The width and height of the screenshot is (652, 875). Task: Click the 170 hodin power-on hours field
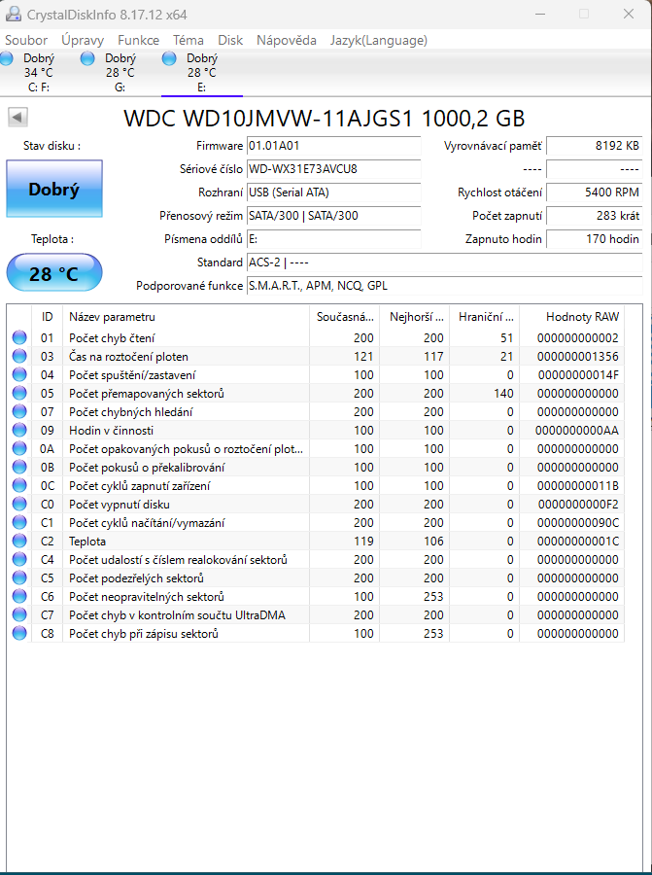click(x=595, y=239)
